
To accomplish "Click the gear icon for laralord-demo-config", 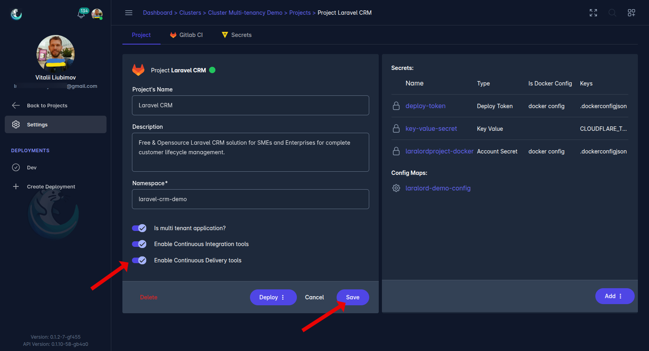I will coord(396,188).
